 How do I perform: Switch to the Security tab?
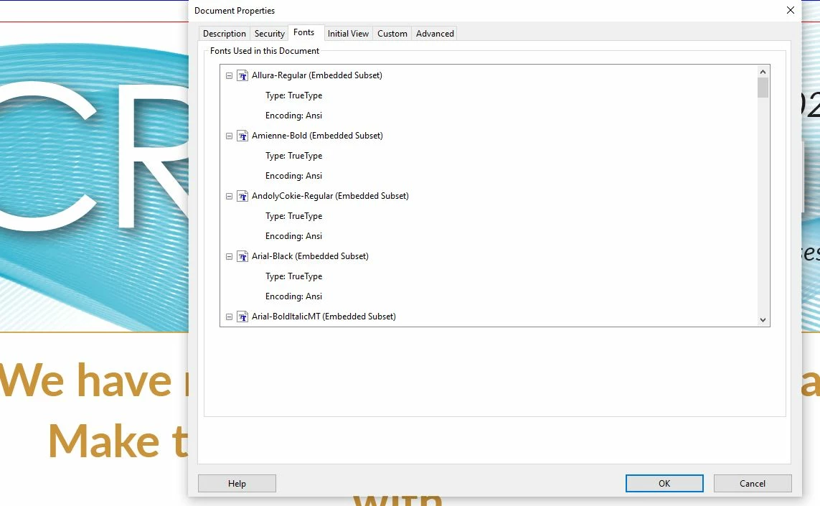269,34
